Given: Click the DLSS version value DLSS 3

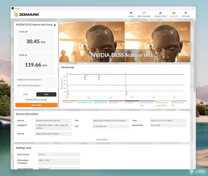Looking at the screenshot, I should pos(59,154).
